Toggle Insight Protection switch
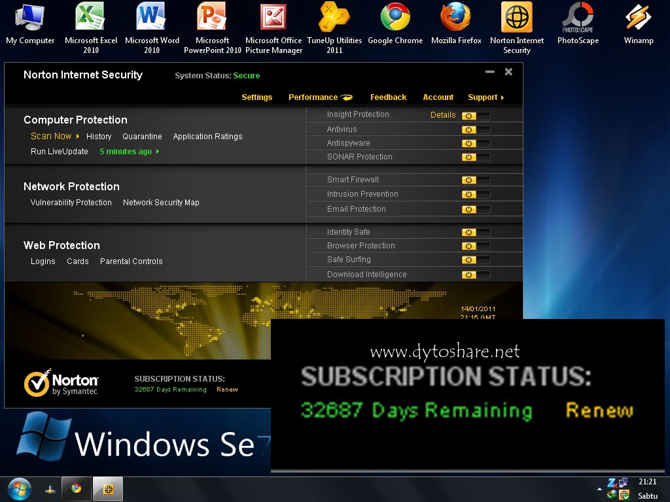Viewport: 670px width, 502px height. (476, 116)
